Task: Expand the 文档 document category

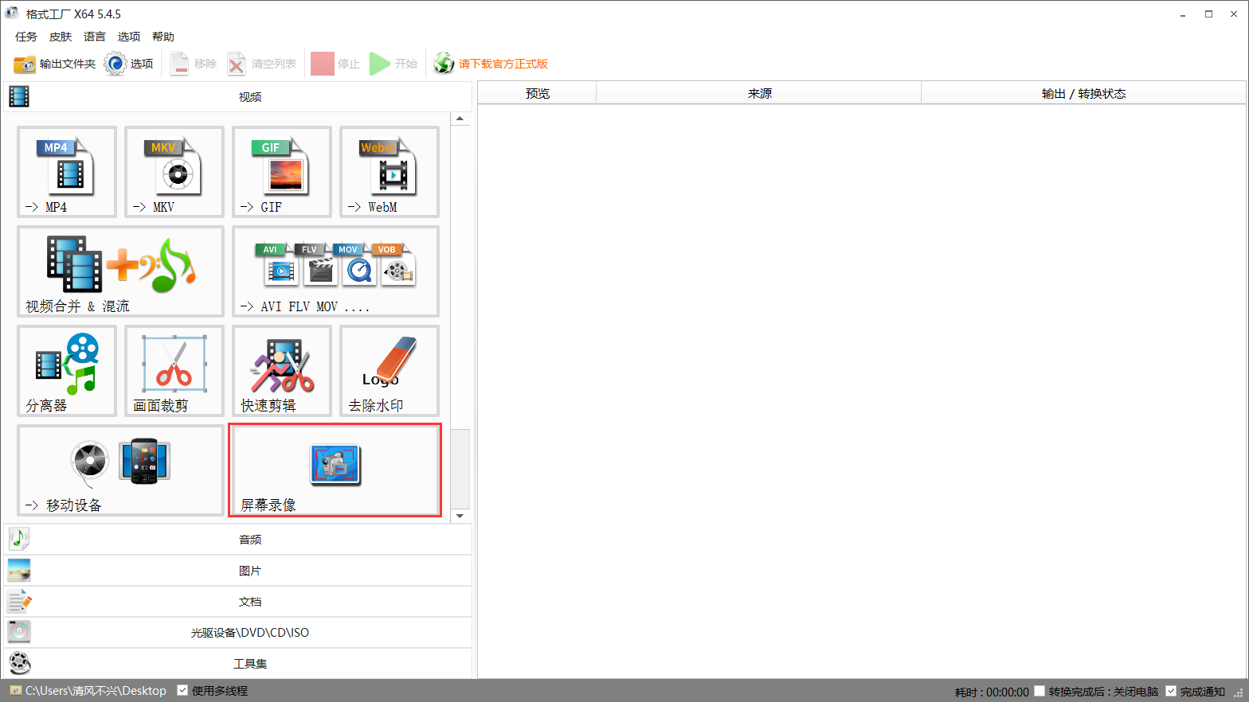Action: click(x=238, y=602)
